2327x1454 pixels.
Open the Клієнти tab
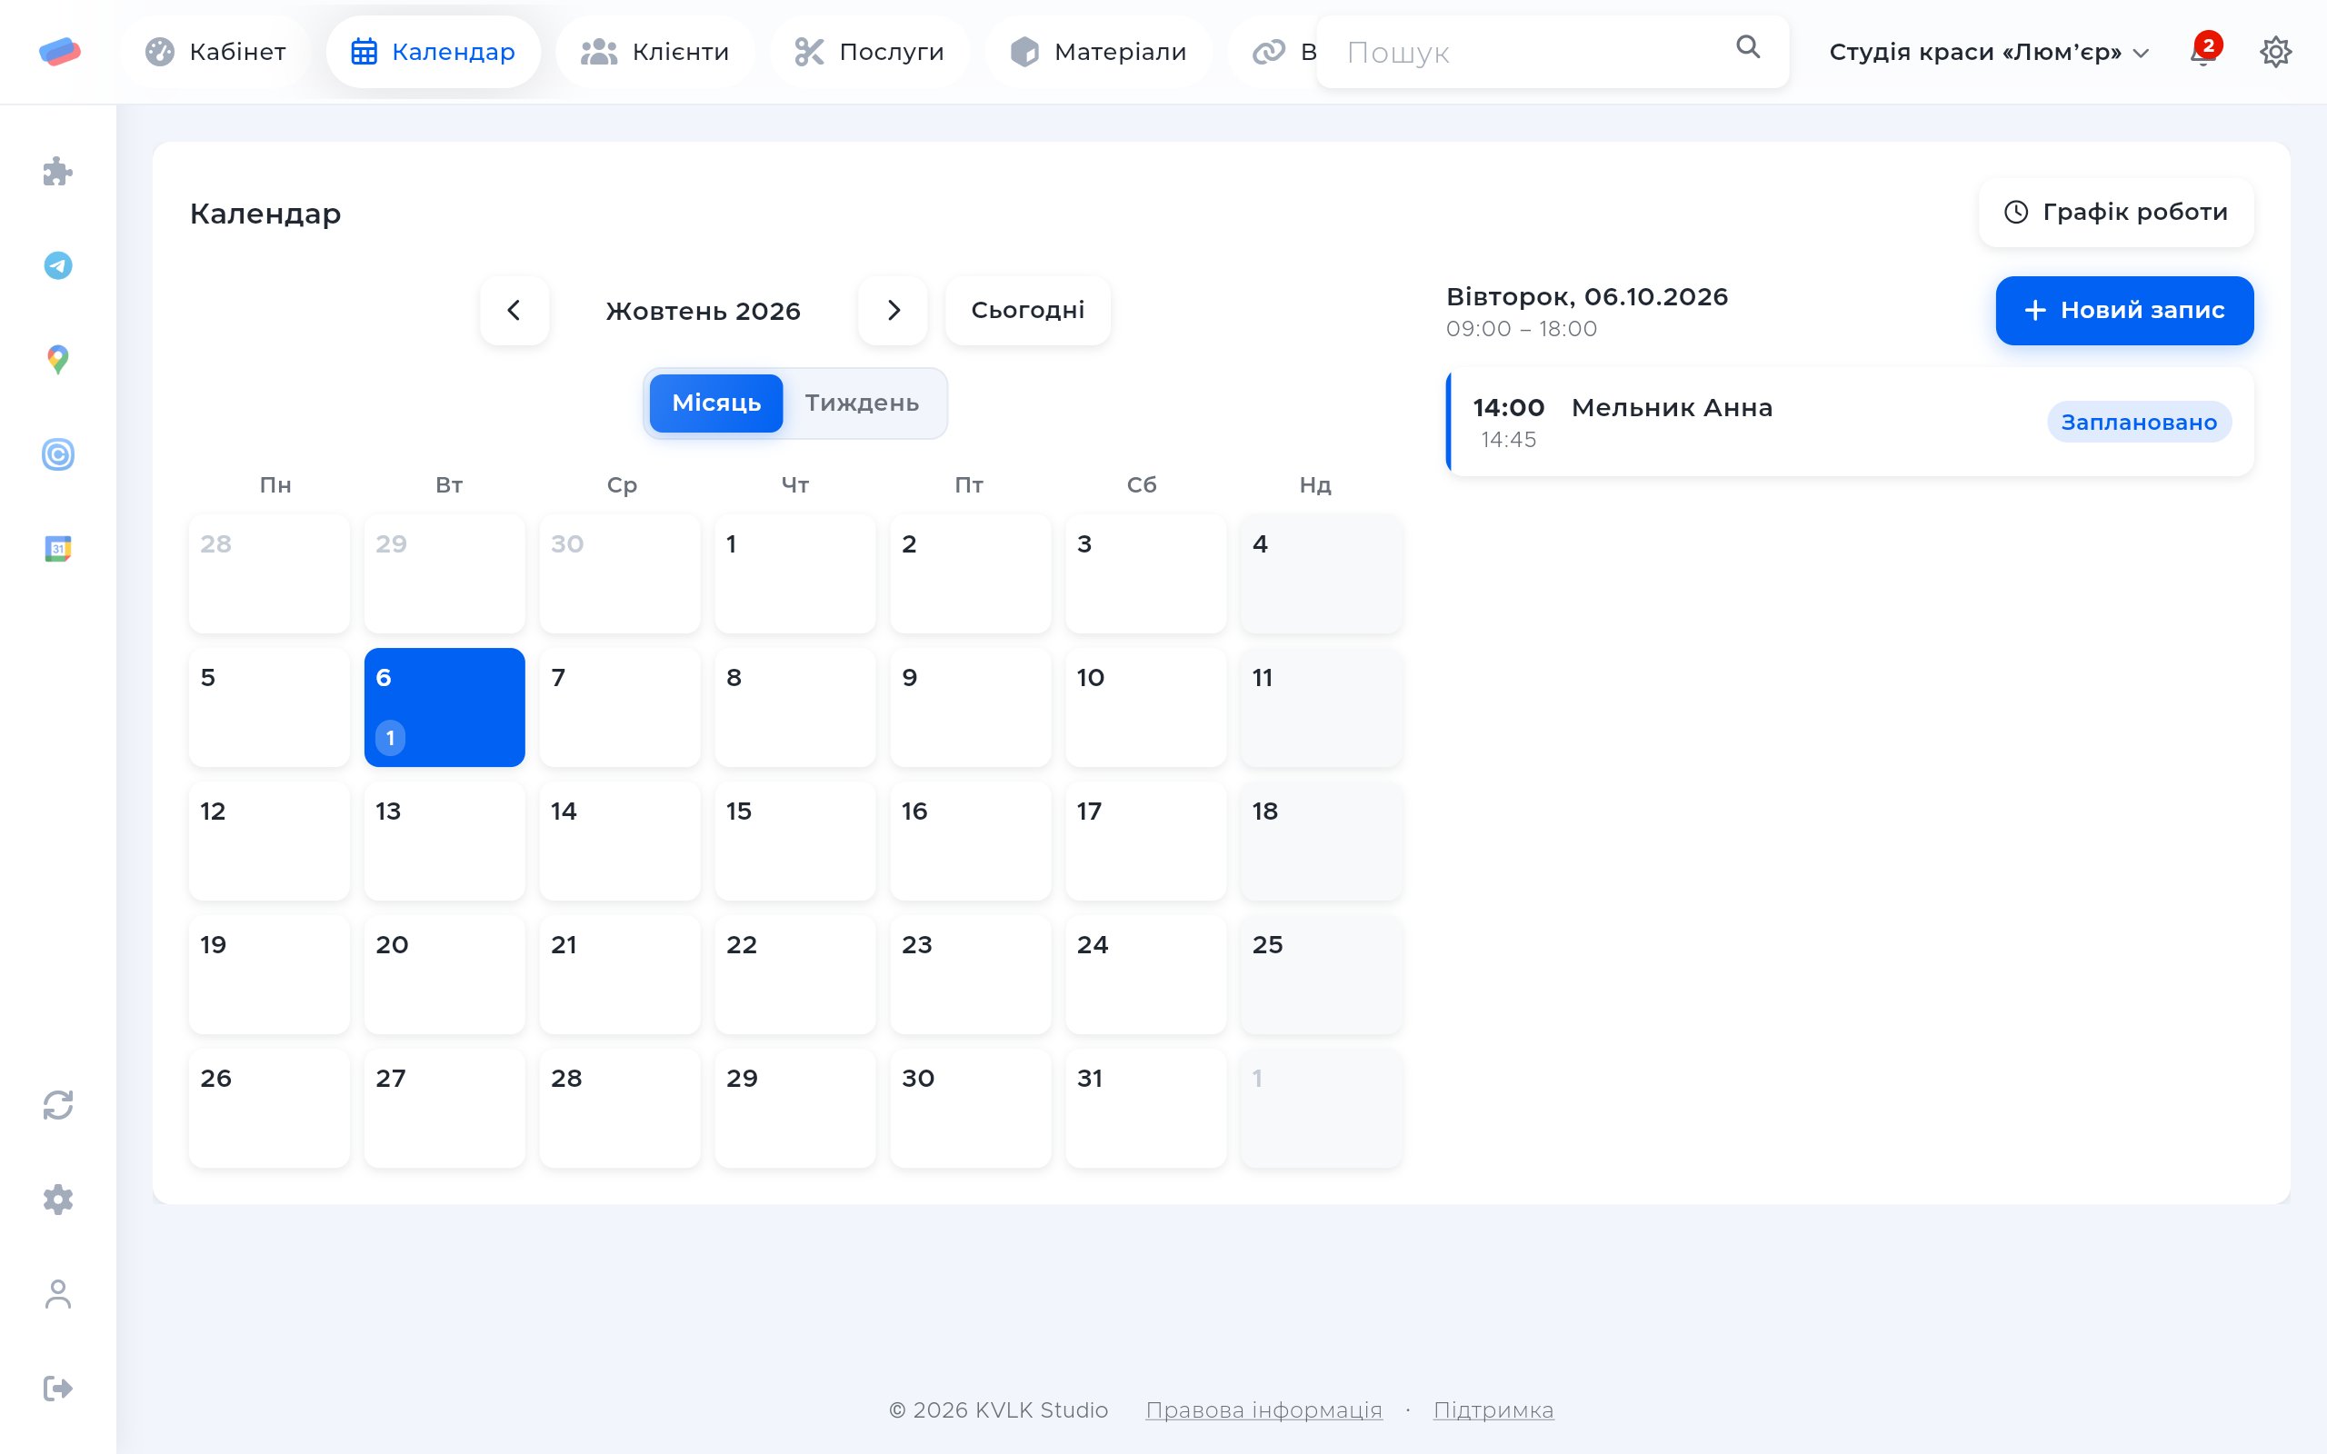(655, 52)
